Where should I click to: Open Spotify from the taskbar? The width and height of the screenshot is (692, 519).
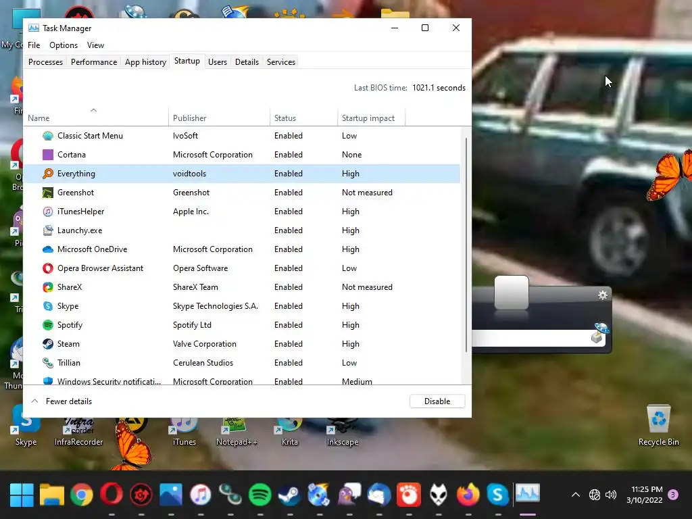point(260,495)
